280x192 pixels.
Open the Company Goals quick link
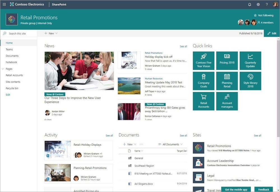click(x=203, y=81)
